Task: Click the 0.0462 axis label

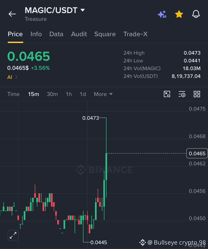Action: [197, 163]
